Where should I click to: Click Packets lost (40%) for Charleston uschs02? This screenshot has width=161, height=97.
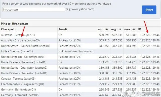click(70, 68)
